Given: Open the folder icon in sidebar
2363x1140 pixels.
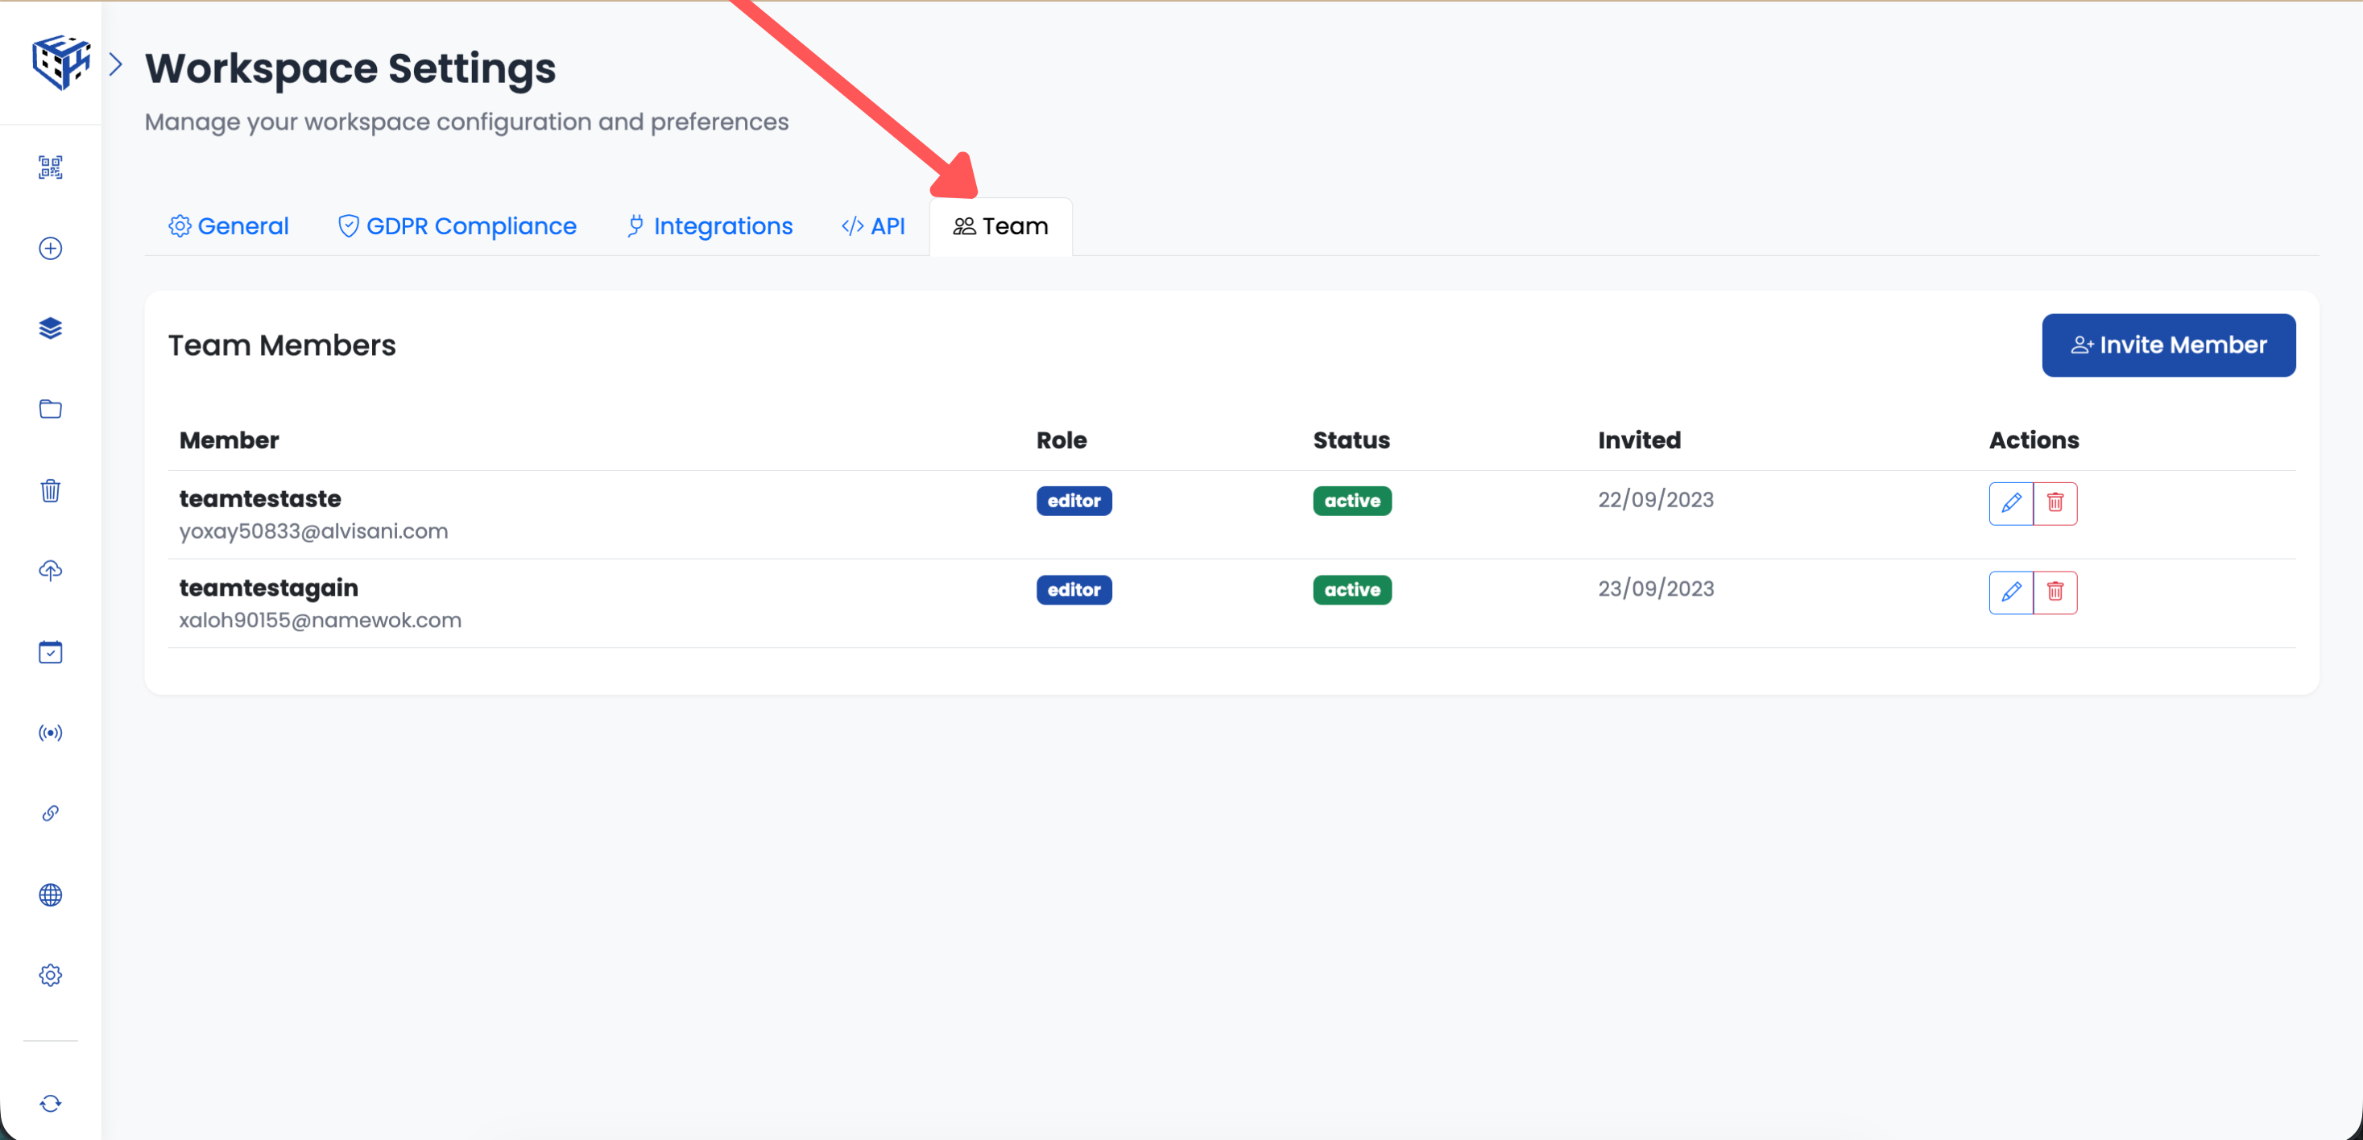Looking at the screenshot, I should click(x=51, y=409).
